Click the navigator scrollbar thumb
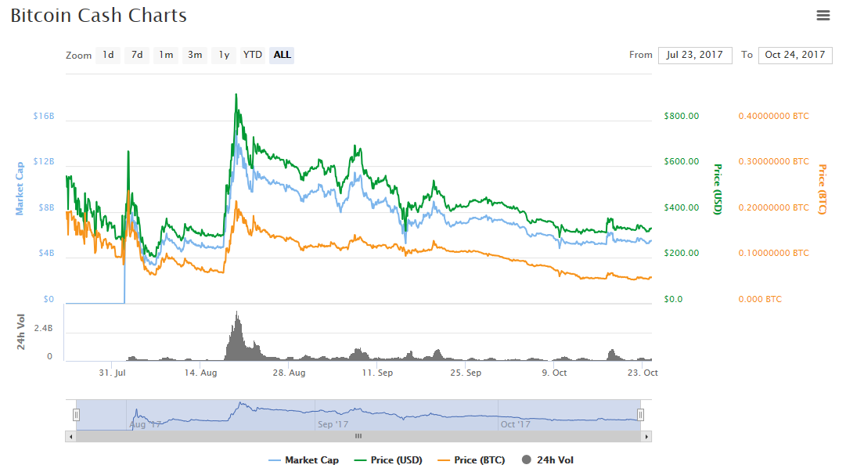 [x=358, y=437]
